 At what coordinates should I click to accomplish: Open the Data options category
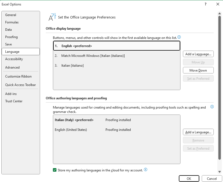(21, 30)
